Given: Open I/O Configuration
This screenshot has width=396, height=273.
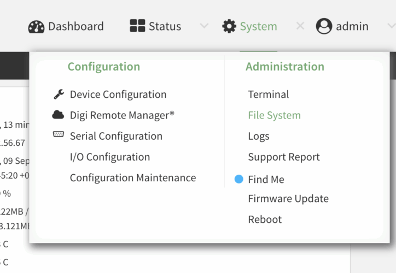Looking at the screenshot, I should tap(109, 157).
